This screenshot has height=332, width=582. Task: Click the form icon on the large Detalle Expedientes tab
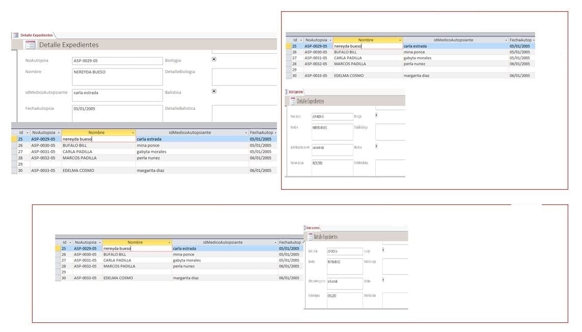point(15,35)
